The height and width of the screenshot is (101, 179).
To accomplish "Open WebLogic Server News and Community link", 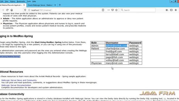I will (x=19, y=80).
